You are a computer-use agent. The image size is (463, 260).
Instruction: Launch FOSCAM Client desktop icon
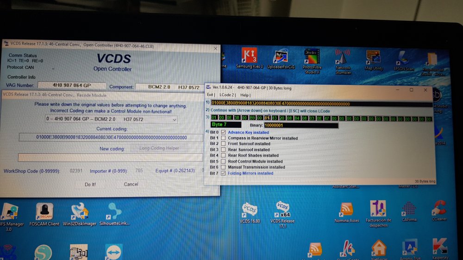point(44,214)
